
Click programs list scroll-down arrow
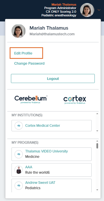coord(97,190)
